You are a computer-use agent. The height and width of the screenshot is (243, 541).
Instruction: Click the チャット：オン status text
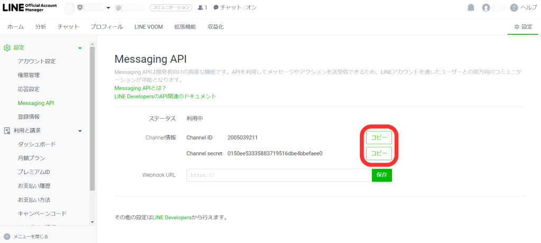point(238,7)
